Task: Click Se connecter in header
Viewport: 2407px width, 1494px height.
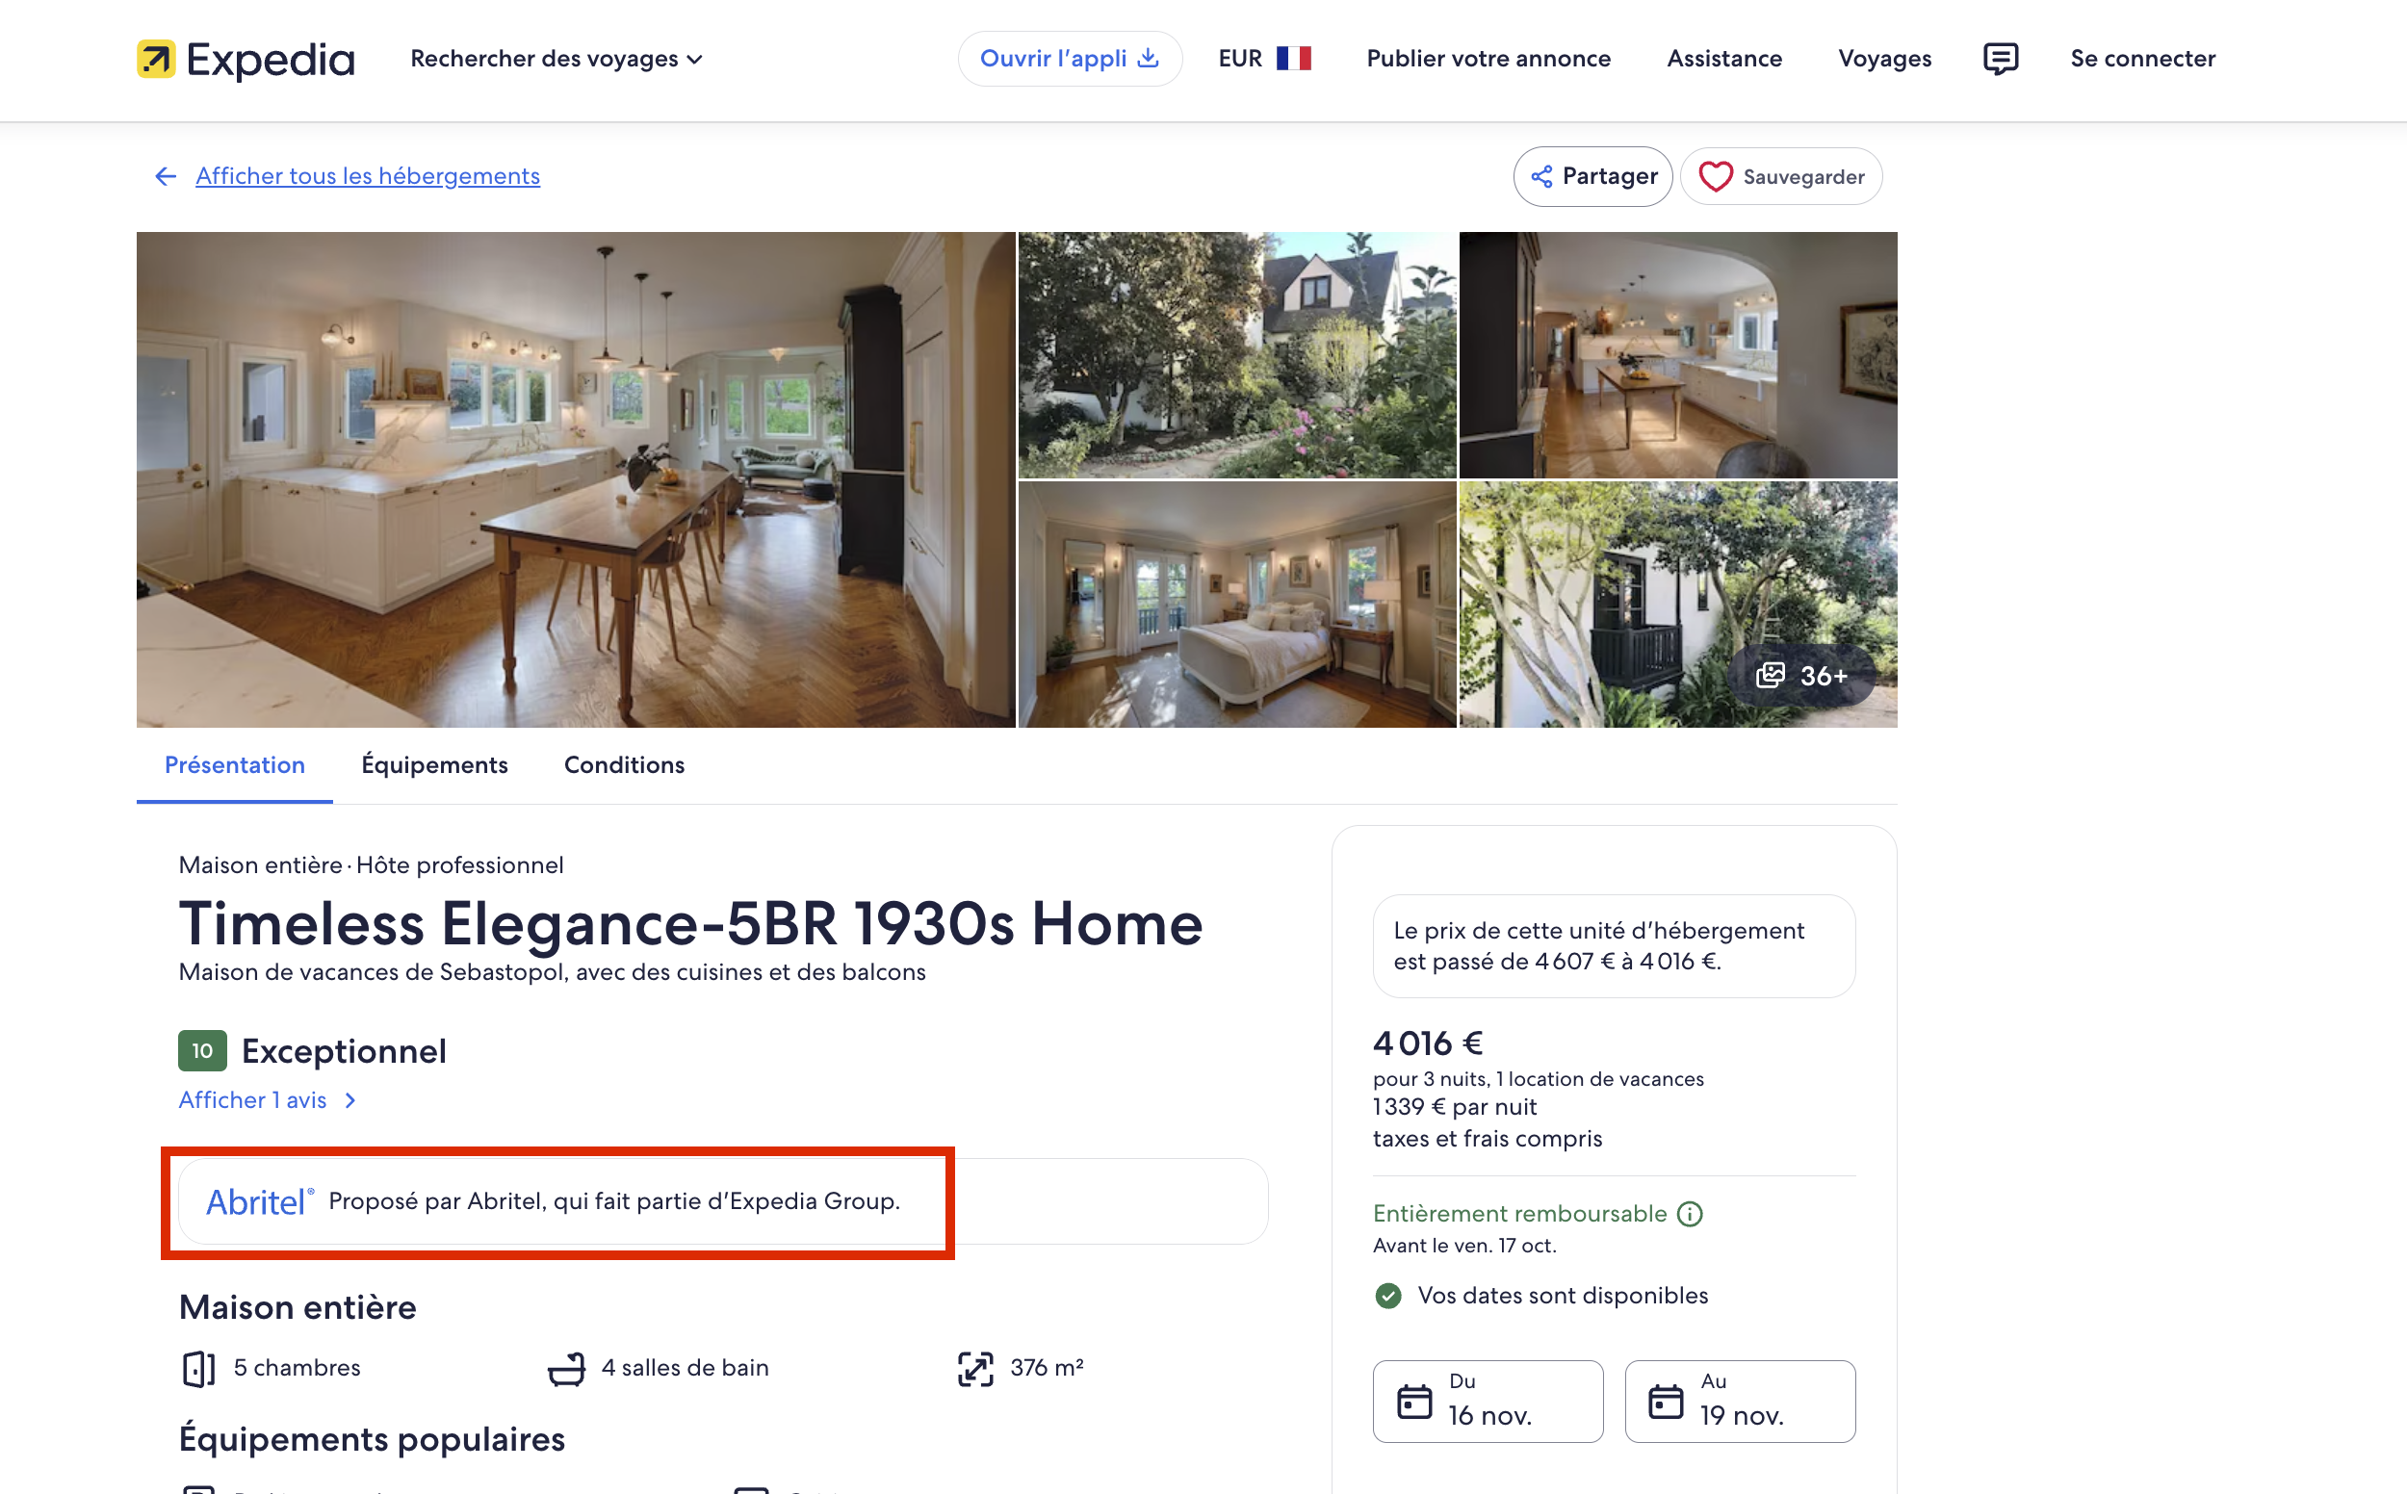Action: click(2142, 59)
